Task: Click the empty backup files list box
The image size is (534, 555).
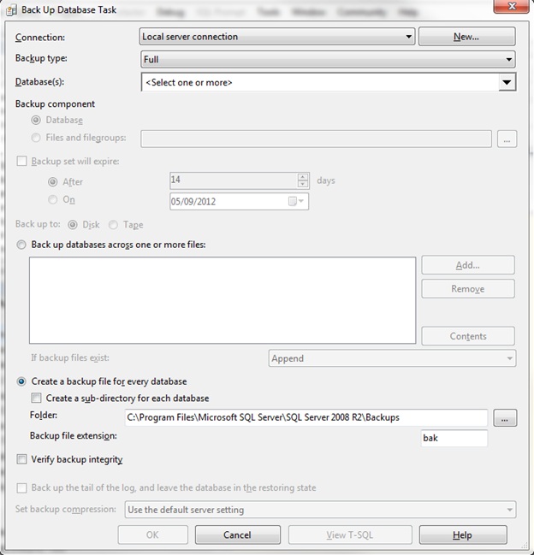Action: click(x=222, y=299)
